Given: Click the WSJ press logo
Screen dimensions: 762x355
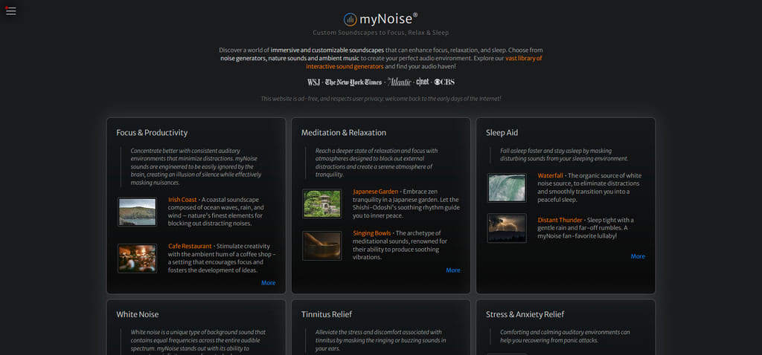Looking at the screenshot, I should (313, 82).
